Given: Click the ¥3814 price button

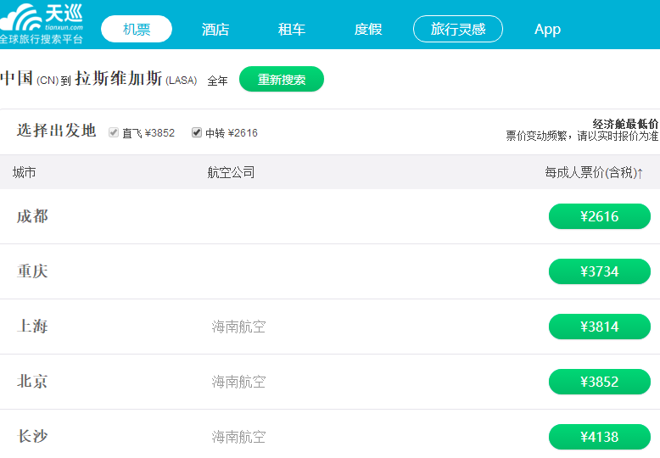Looking at the screenshot, I should pos(600,327).
